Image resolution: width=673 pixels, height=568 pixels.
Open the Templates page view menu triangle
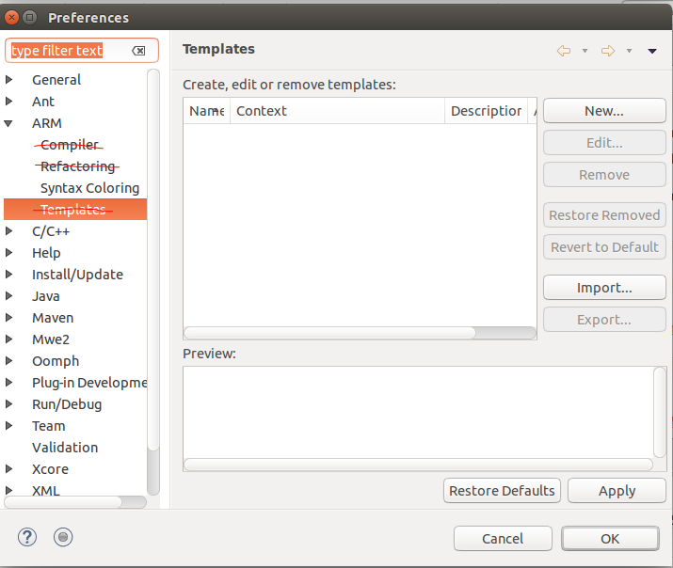point(652,51)
